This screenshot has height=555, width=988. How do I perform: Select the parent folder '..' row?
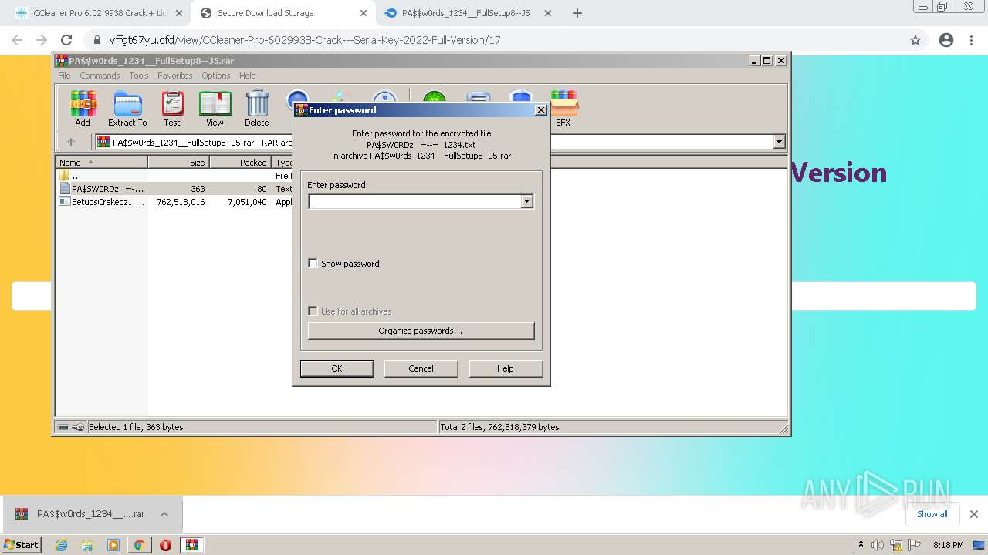(173, 176)
